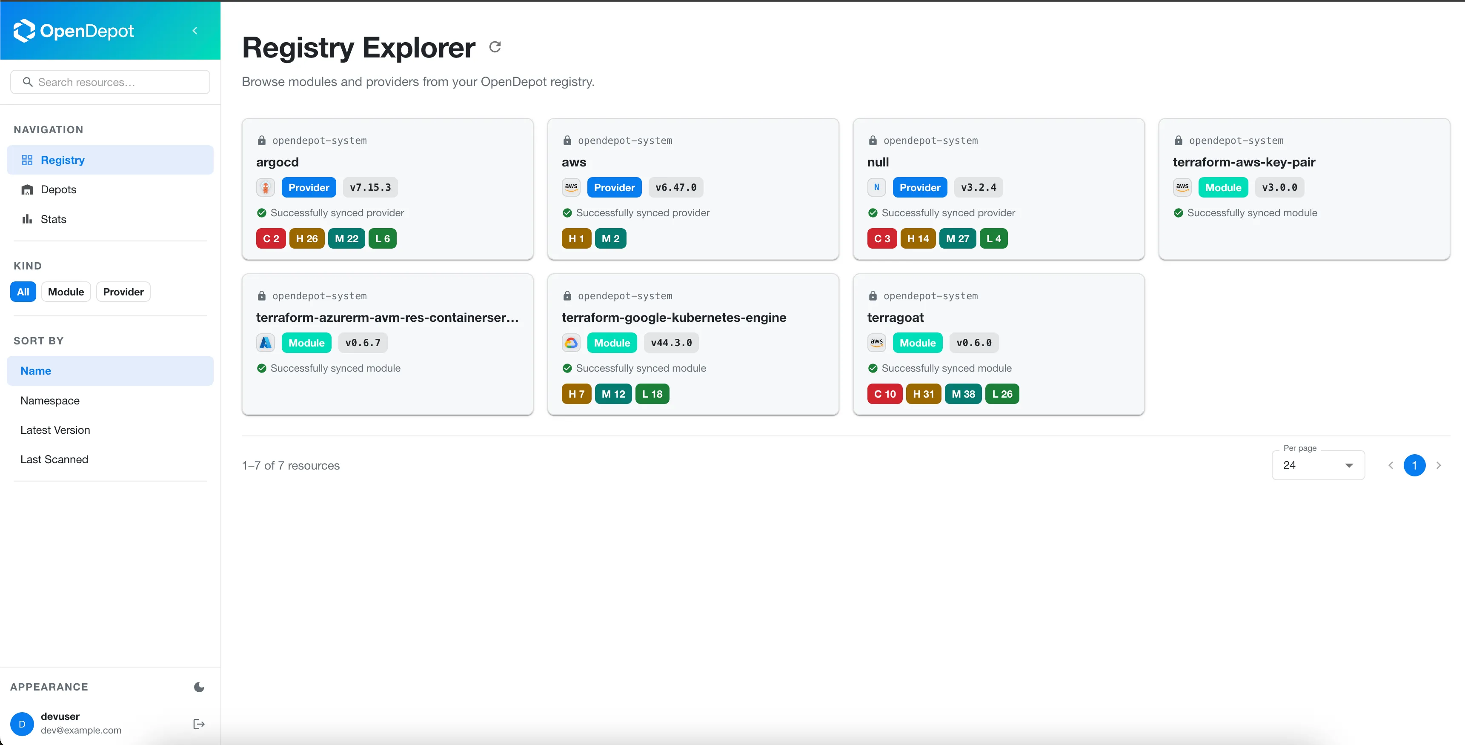Open the null provider card title
The height and width of the screenshot is (745, 1465).
(878, 162)
